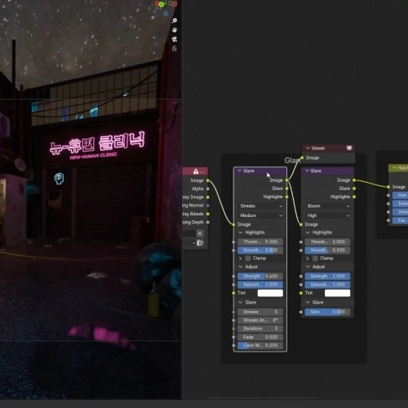Click the green Y axis gizmo ball
408x408 pixels.
point(162,4)
